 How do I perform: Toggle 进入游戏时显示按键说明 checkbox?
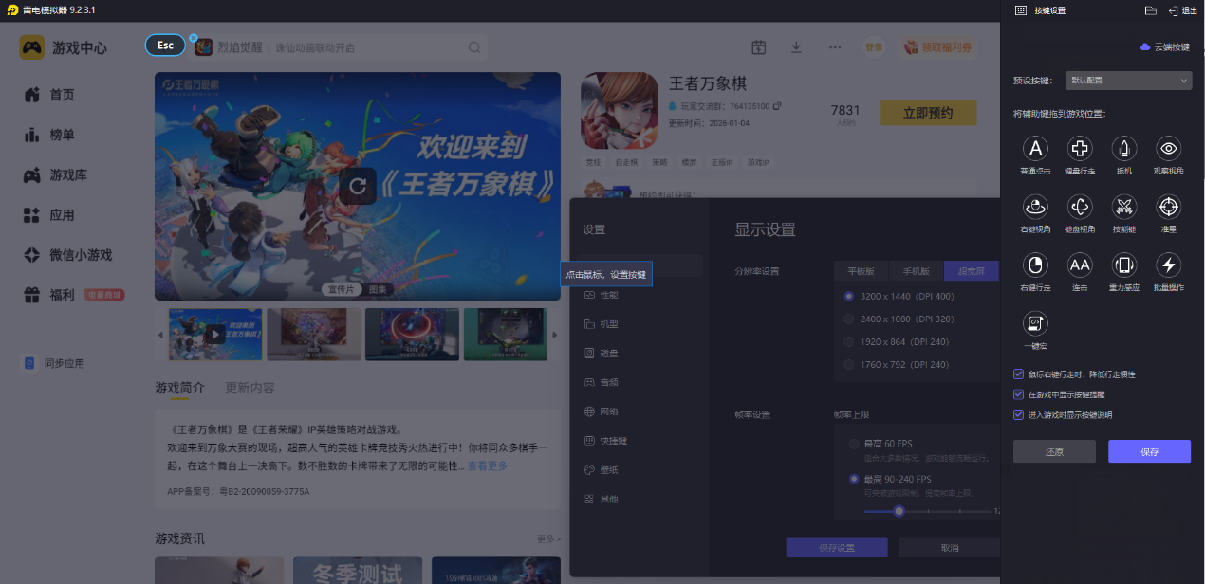click(x=1019, y=414)
